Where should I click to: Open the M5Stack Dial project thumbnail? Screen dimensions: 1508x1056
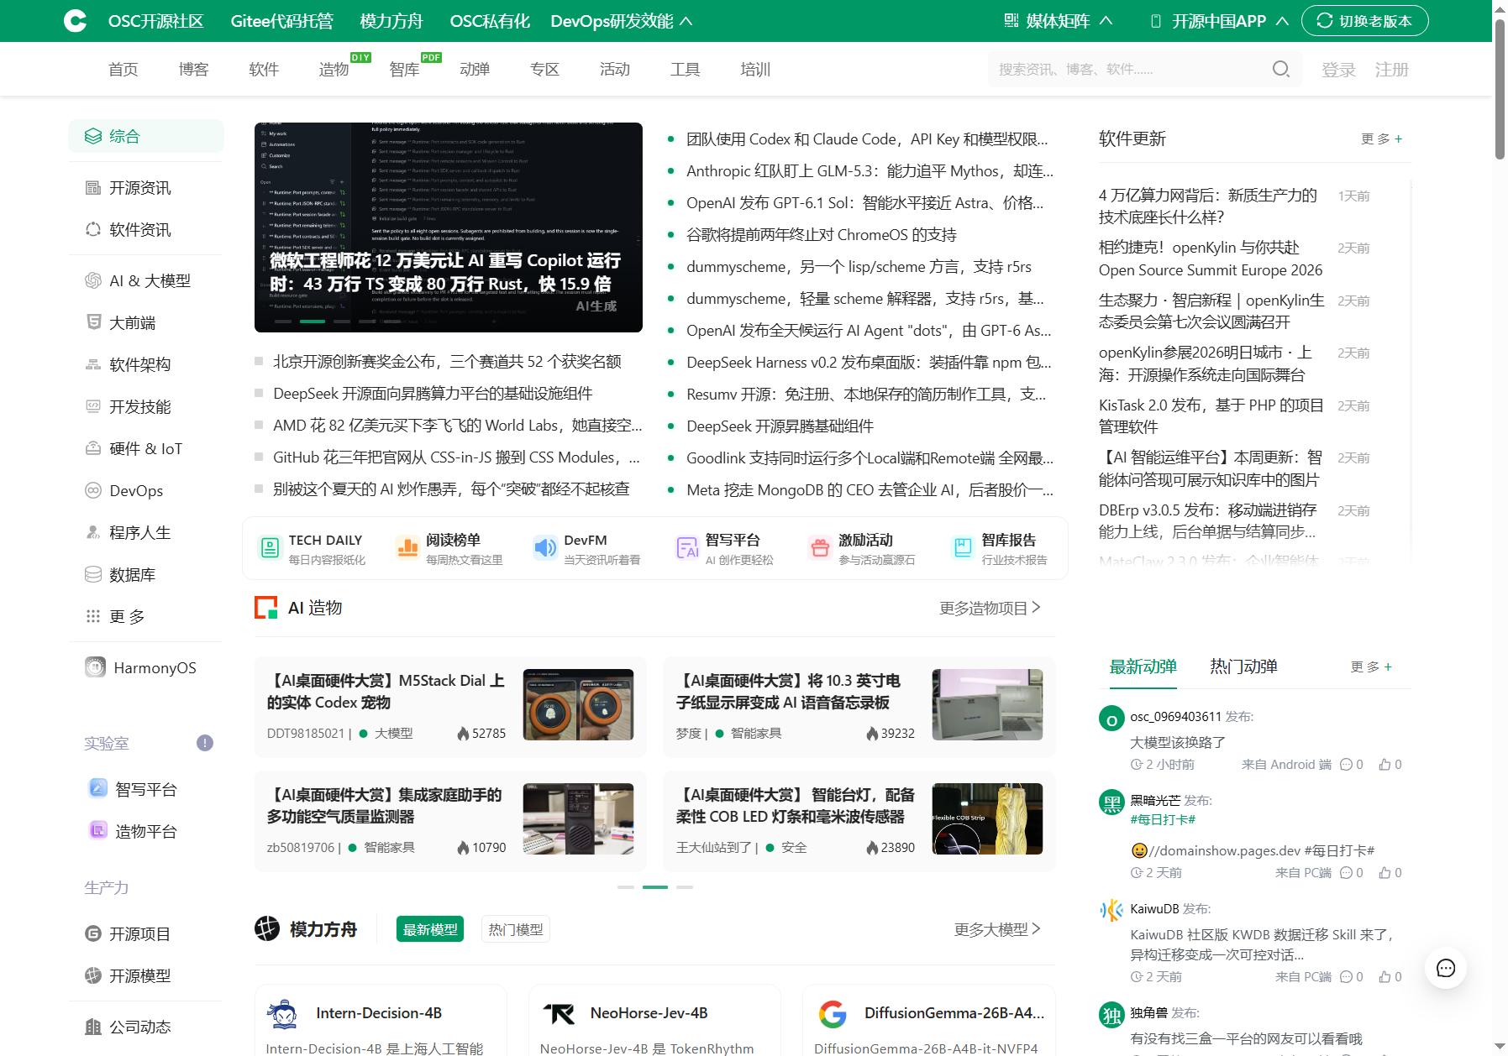pyautogui.click(x=578, y=705)
